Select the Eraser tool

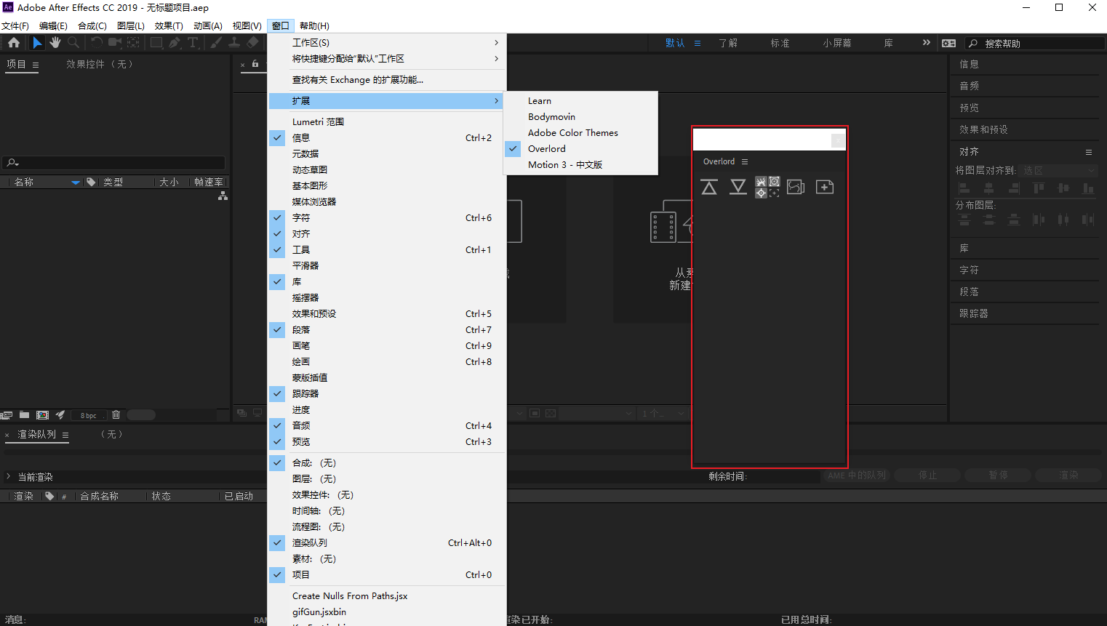coord(252,43)
